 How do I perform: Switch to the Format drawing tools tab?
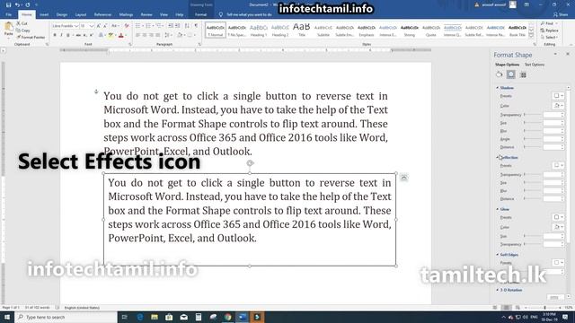(200, 14)
